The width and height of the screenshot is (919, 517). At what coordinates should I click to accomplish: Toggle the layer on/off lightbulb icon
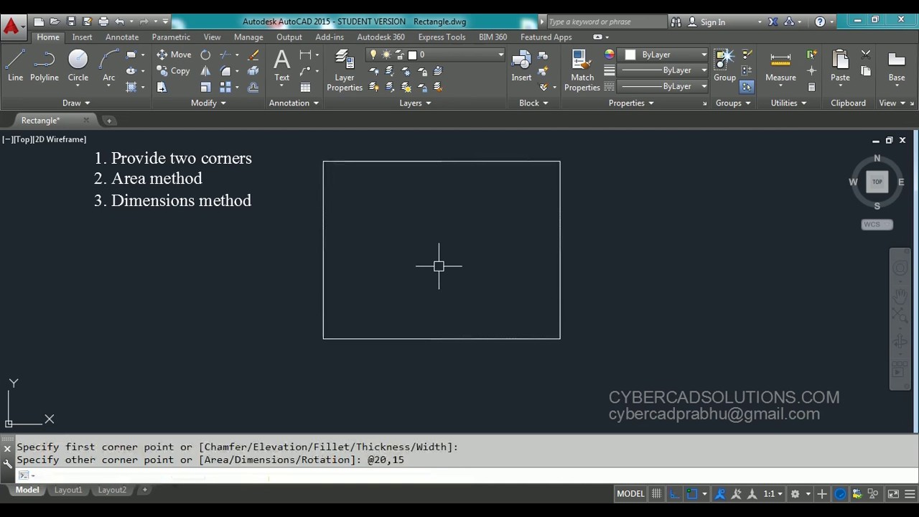[373, 55]
